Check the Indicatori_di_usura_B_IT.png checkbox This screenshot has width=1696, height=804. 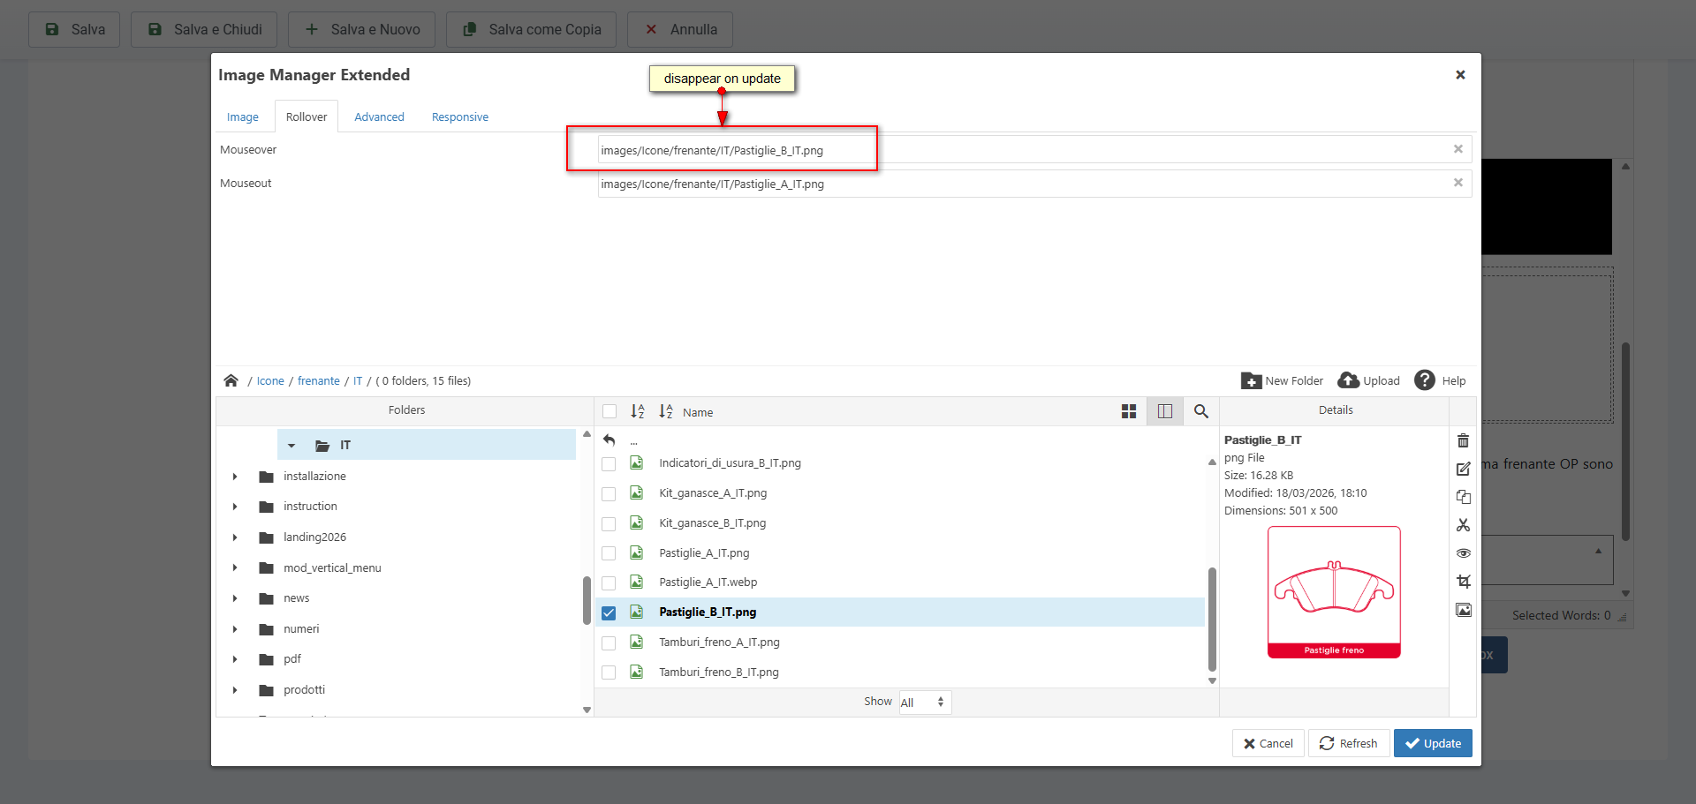(x=609, y=463)
